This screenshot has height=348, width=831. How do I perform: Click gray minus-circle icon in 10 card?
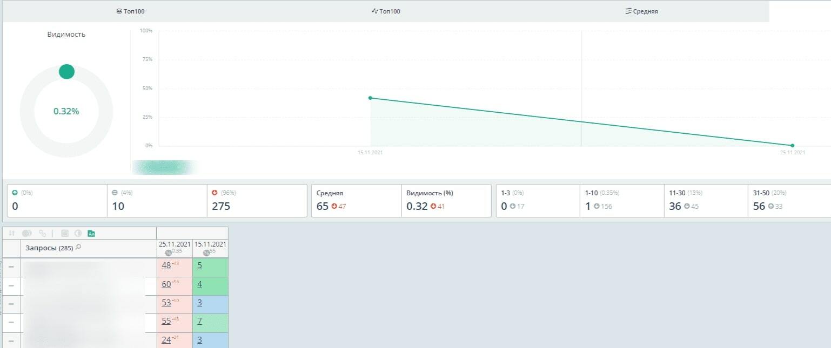[x=115, y=193]
